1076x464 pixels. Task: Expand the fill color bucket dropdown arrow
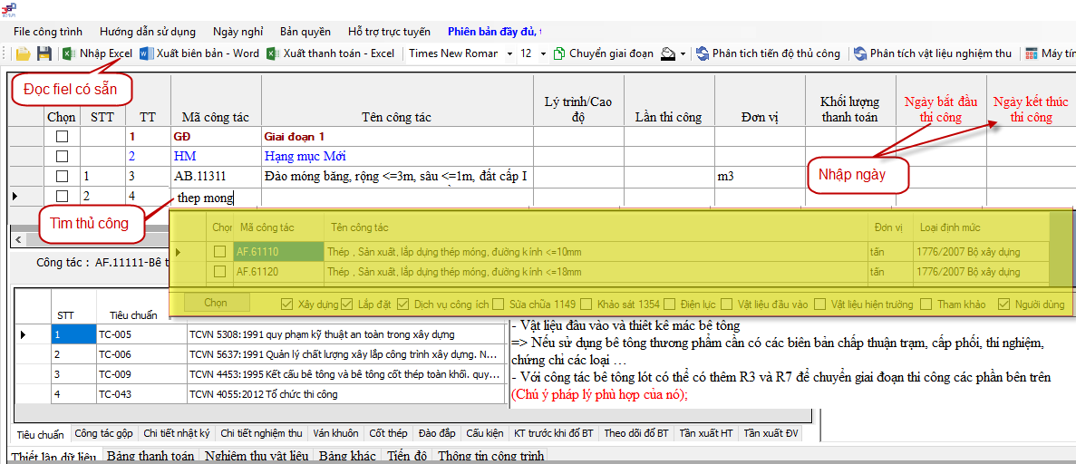(683, 53)
